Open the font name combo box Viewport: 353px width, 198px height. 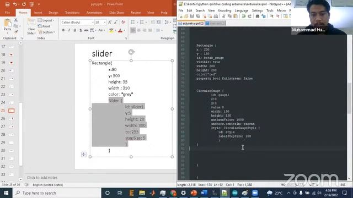77,22
